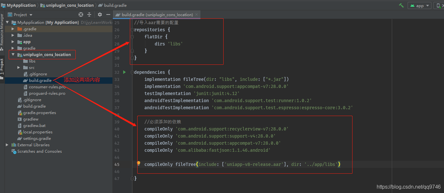Collapse the uniplugin_cons_location module
444x193 pixels.
click(13, 54)
